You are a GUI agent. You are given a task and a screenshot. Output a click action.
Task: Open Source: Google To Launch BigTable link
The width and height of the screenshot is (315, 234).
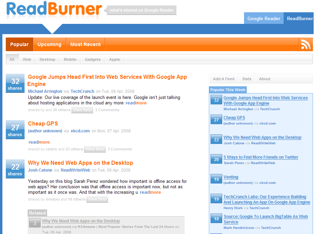(x=266, y=219)
